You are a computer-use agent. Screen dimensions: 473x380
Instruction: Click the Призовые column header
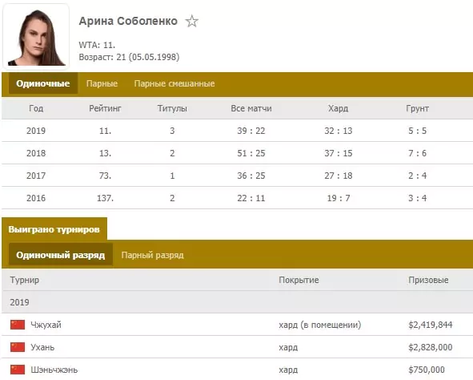point(428,280)
